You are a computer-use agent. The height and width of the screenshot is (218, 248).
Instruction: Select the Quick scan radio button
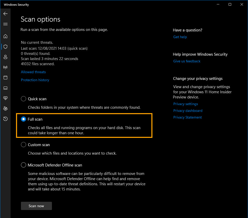point(24,99)
